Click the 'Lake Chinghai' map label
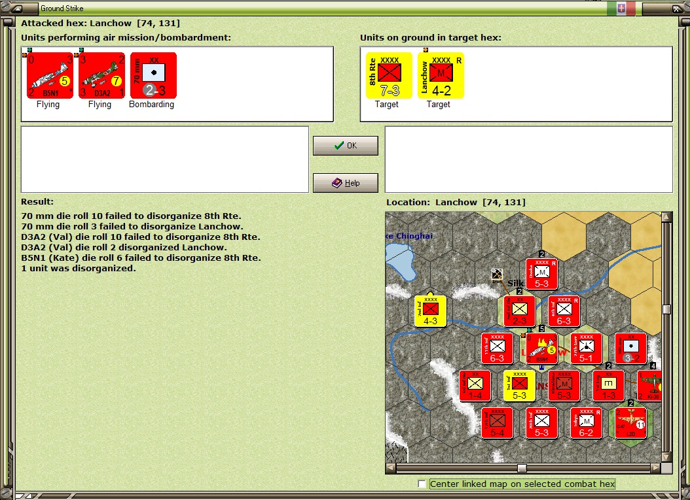 (409, 236)
